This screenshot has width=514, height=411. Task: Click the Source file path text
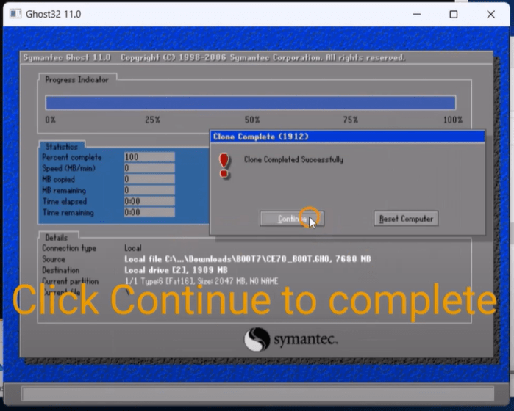[x=247, y=259]
